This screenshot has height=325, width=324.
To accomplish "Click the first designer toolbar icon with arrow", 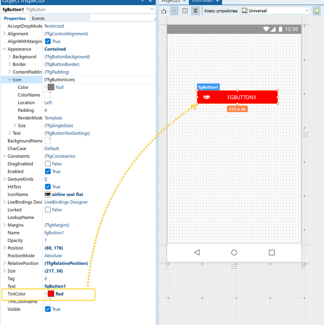I will point(164,11).
